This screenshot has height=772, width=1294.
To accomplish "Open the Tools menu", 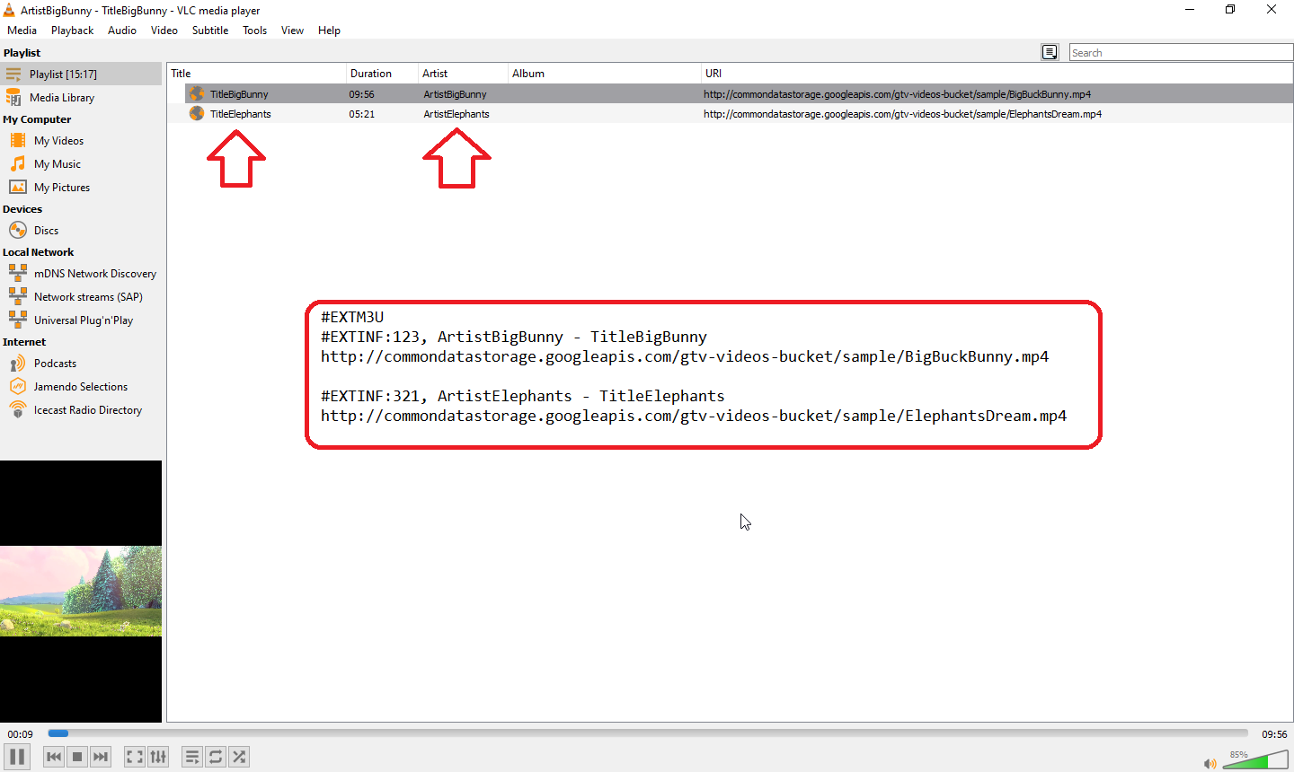I will [x=254, y=31].
